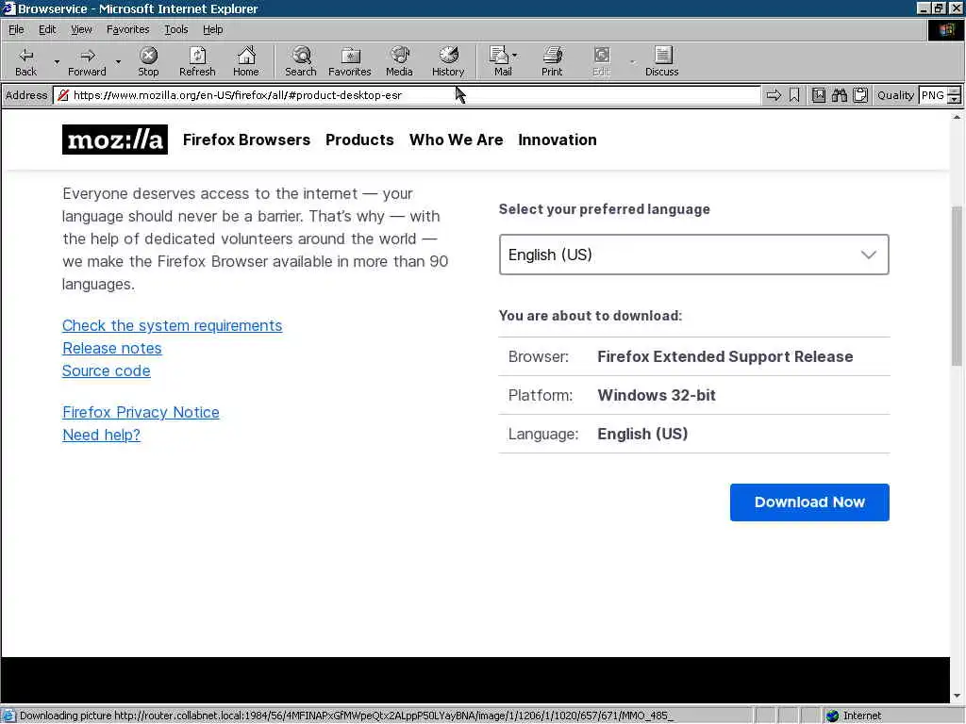Go to the Home page icon

(x=246, y=61)
